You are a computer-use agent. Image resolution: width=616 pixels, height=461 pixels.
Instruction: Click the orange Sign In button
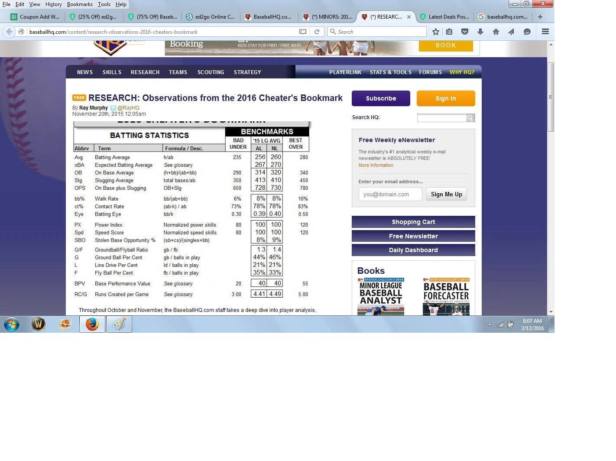click(x=446, y=98)
